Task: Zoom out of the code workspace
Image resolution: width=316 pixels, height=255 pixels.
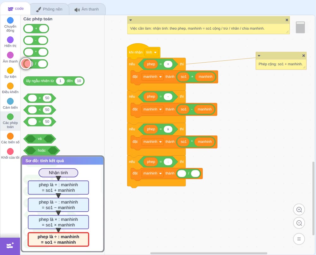Action: [x=299, y=223]
